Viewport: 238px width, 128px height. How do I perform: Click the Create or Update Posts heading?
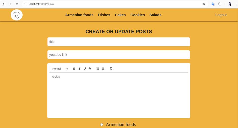tap(119, 32)
